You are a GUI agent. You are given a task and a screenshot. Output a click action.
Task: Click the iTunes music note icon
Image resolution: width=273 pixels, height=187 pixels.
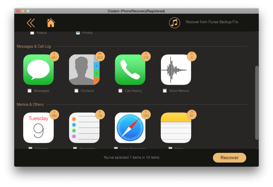[x=174, y=23]
